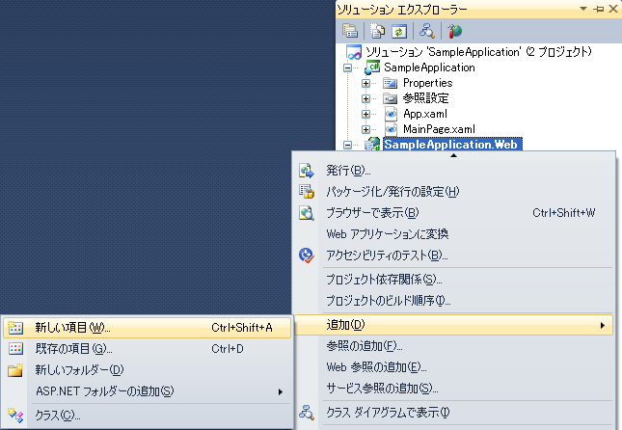Click the MainPage.xaml file icon
Viewport: 622px width, 430px height.
pos(392,129)
